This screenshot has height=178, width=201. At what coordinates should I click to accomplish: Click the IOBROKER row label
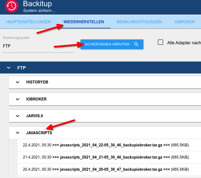tap(36, 99)
